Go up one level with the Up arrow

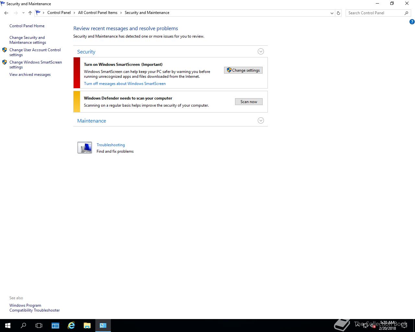(x=30, y=13)
